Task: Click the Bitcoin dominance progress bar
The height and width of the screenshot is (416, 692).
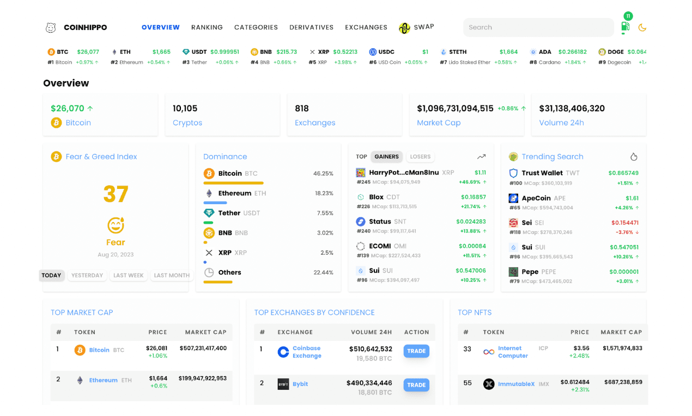Action: [x=233, y=183]
